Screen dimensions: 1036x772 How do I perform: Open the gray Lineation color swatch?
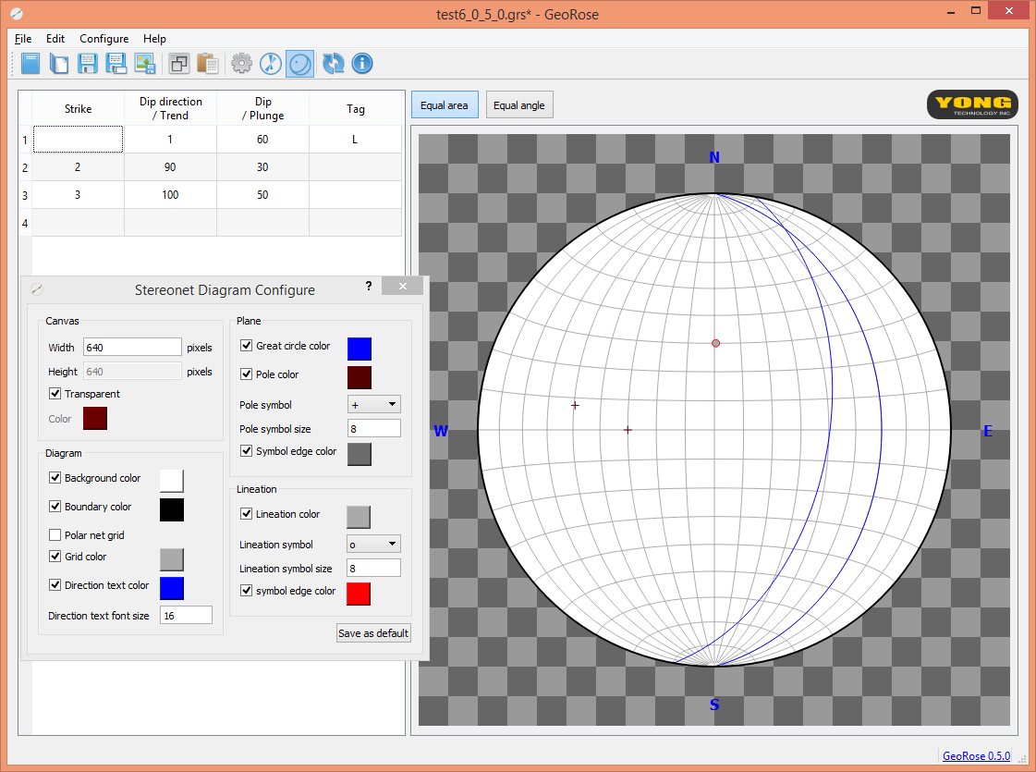pos(359,517)
